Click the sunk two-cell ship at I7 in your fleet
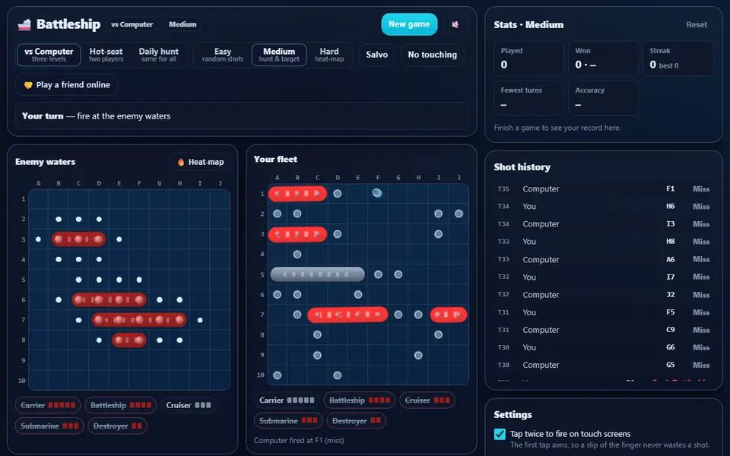This screenshot has height=456, width=730. tap(449, 315)
